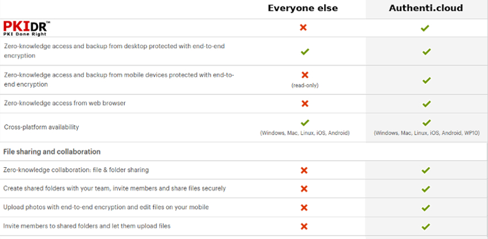Click the File sharing and collaboration heading
This screenshot has height=239, width=488.
tap(52, 152)
